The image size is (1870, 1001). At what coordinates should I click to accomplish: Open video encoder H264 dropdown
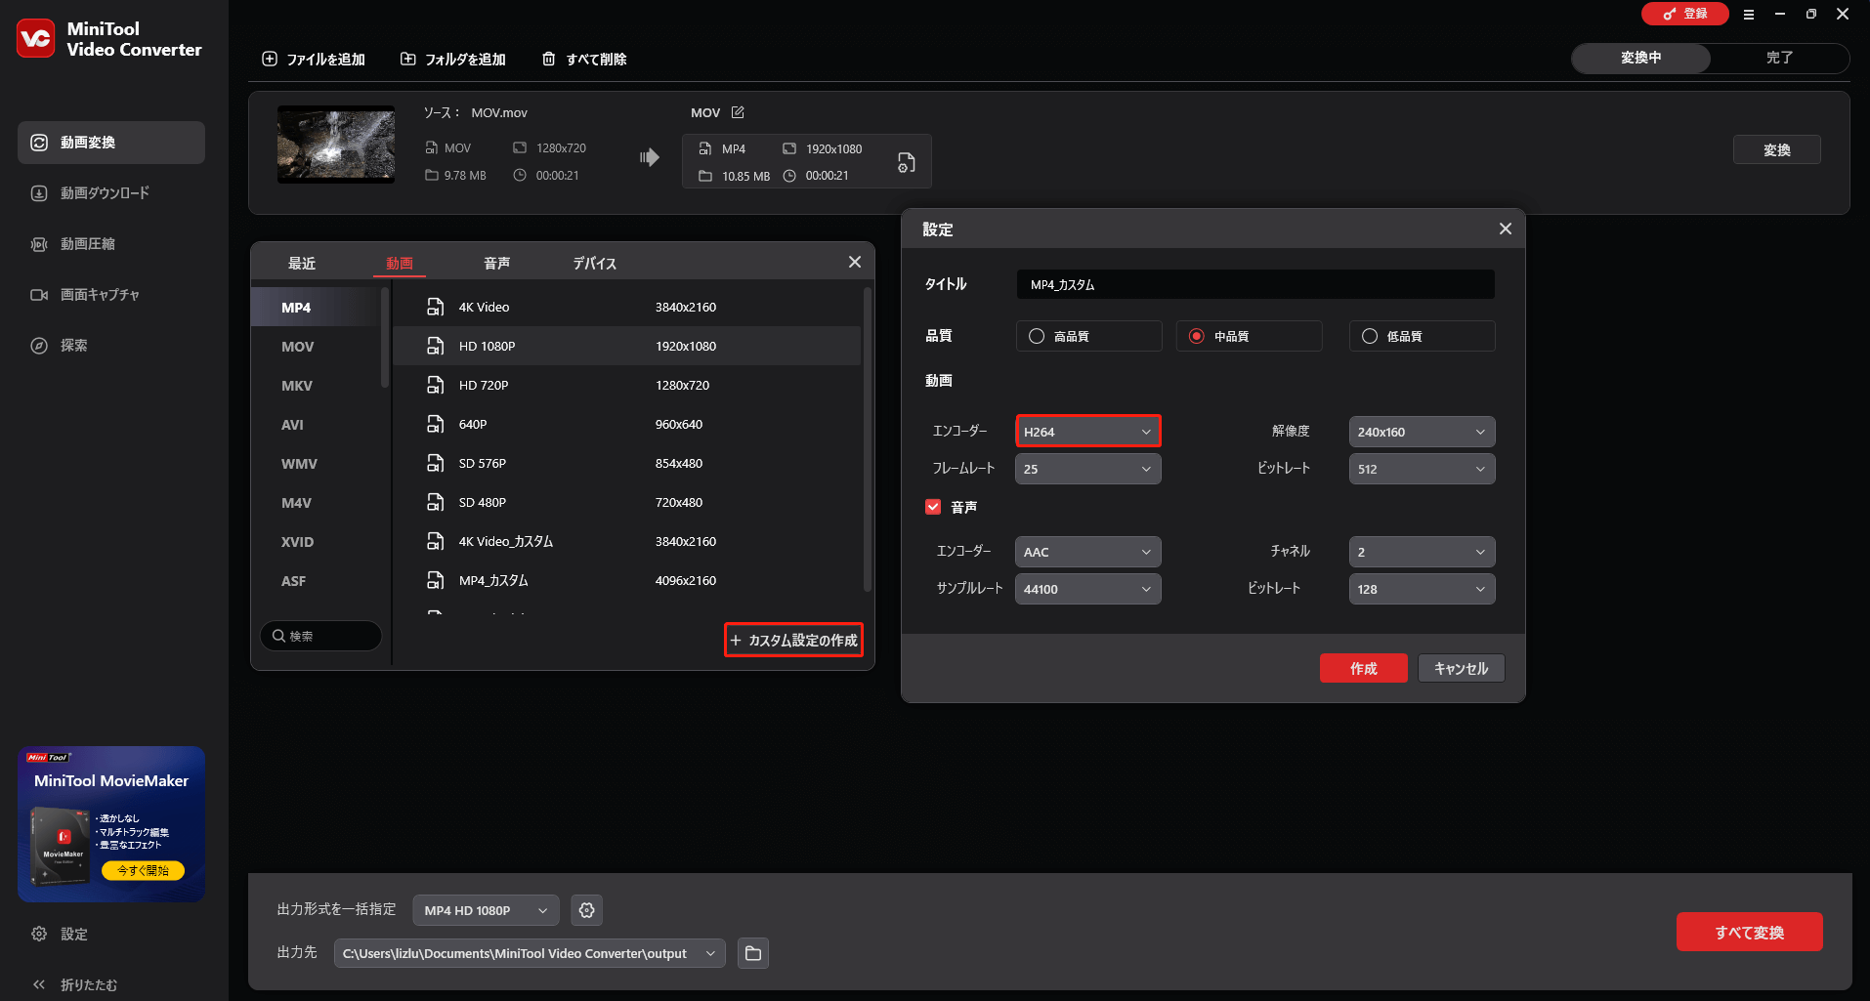[x=1088, y=432]
